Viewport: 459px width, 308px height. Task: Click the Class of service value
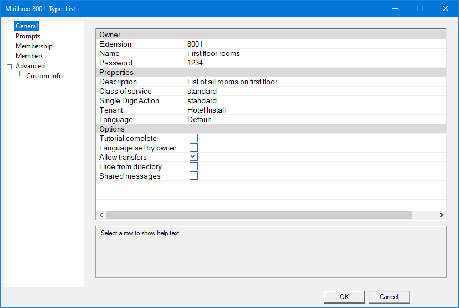pyautogui.click(x=202, y=91)
